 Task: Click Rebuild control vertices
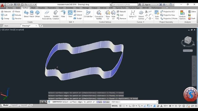pos(121,11)
